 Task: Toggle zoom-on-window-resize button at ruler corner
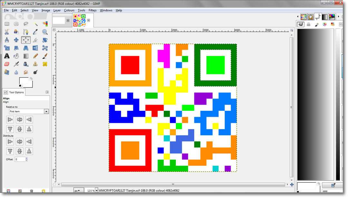[292, 30]
